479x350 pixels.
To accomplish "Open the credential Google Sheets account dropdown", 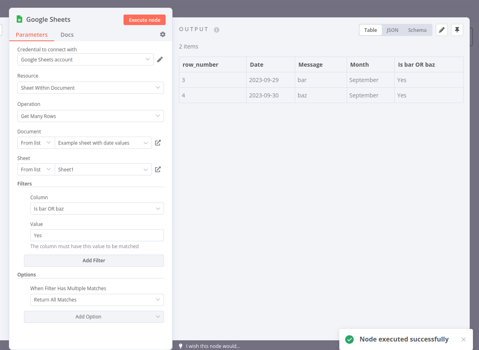I will tap(85, 59).
